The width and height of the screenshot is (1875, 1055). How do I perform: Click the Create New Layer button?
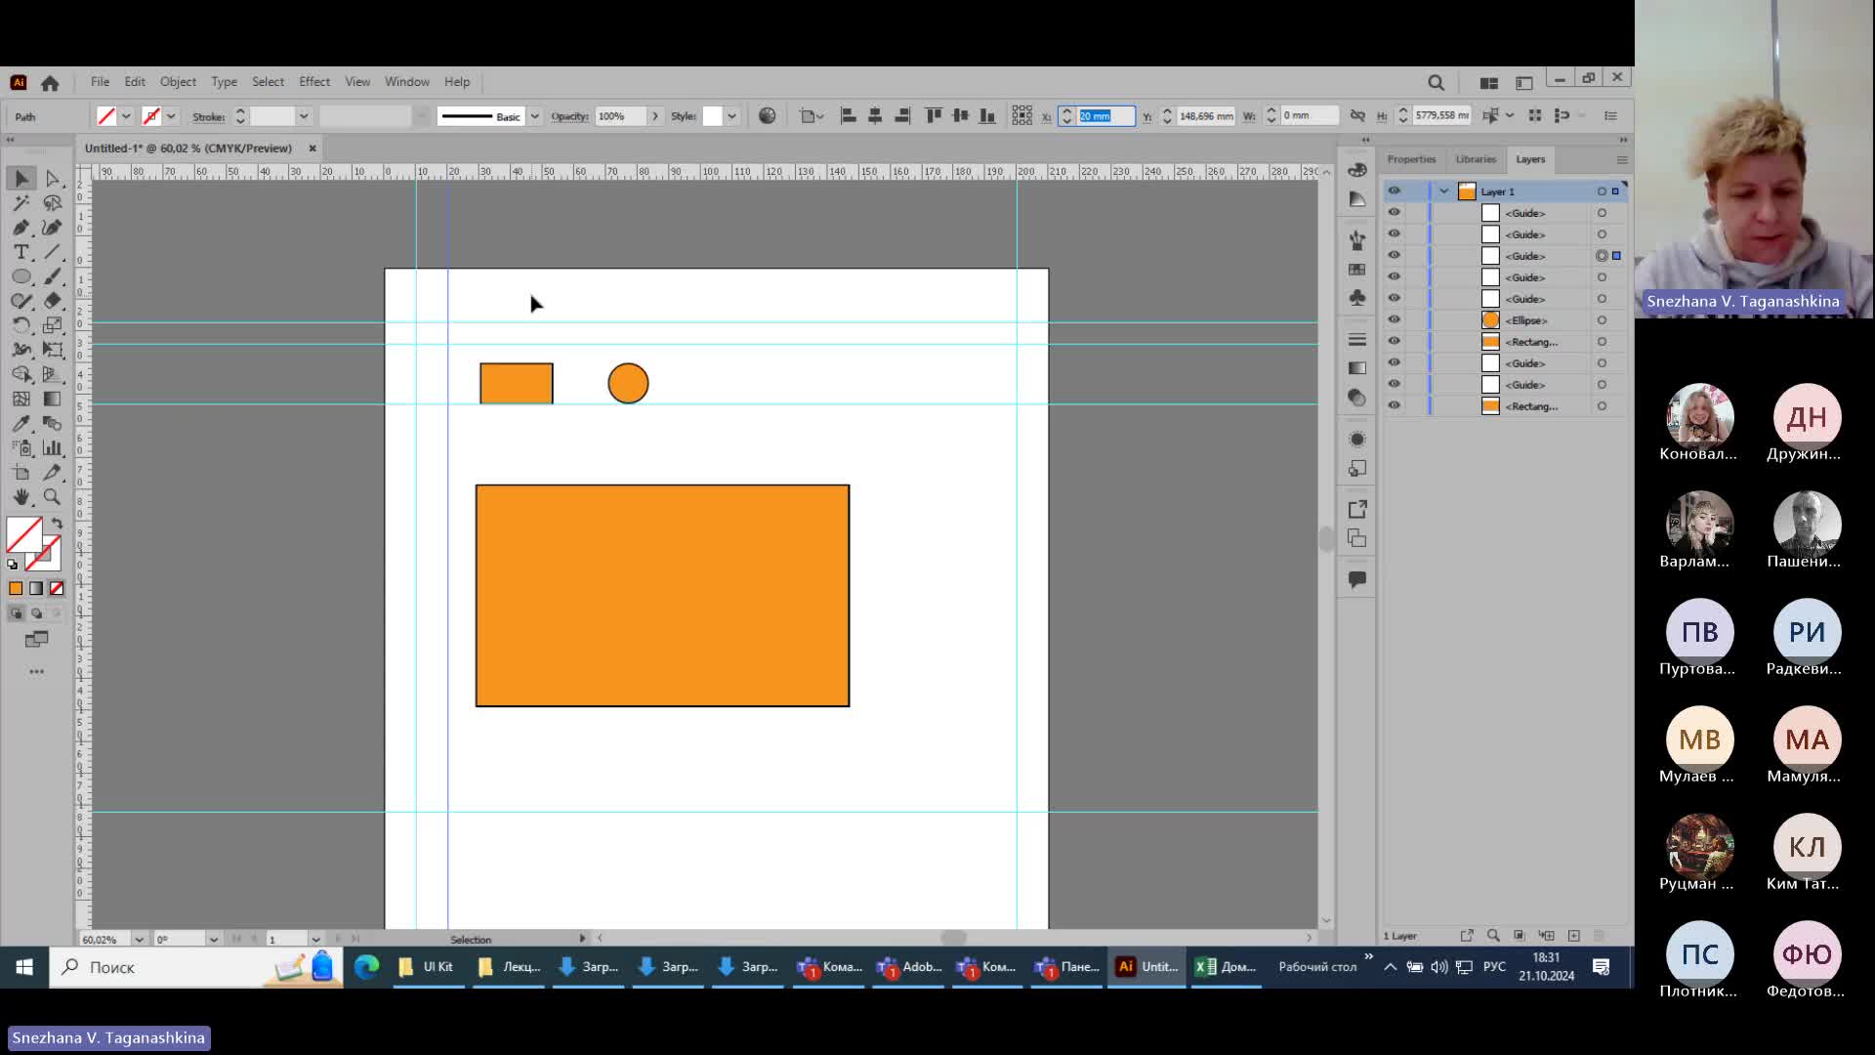(1574, 936)
